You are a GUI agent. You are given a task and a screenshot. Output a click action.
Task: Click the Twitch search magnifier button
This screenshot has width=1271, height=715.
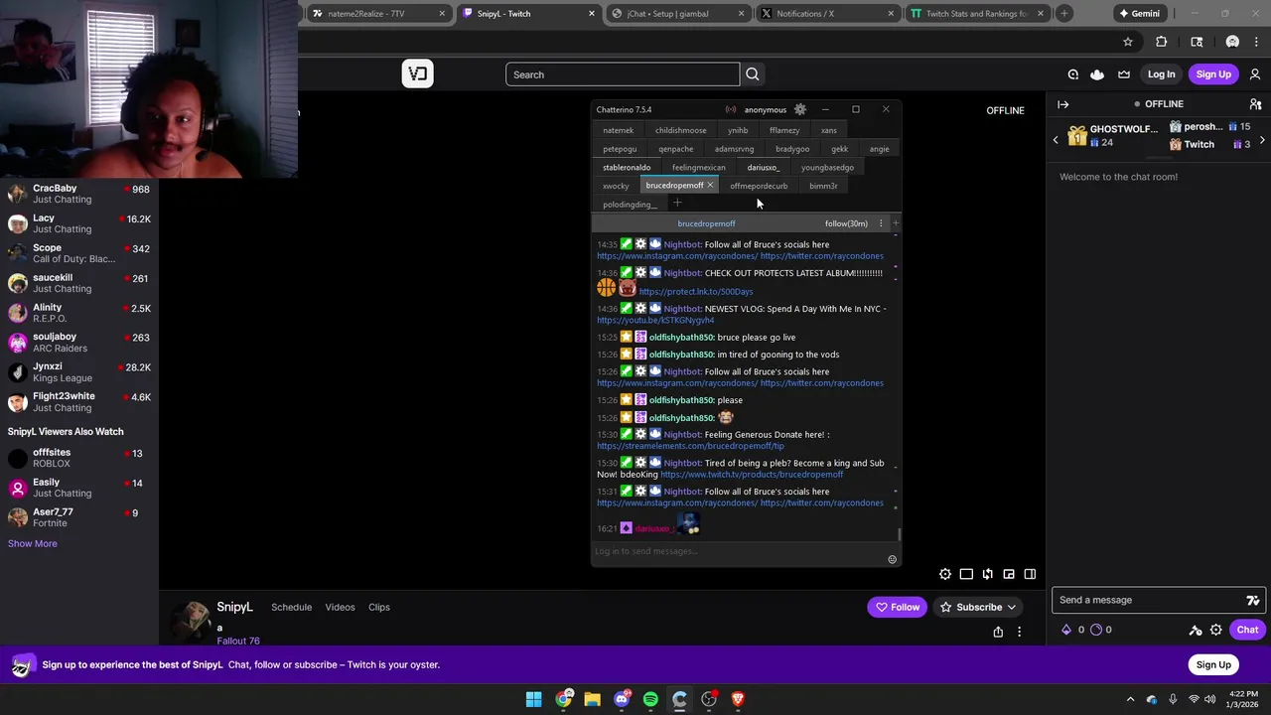click(x=753, y=74)
